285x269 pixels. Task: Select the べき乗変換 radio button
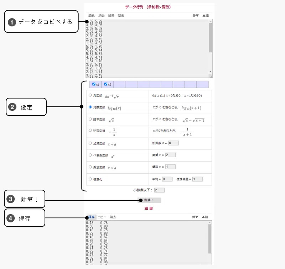[90, 155]
